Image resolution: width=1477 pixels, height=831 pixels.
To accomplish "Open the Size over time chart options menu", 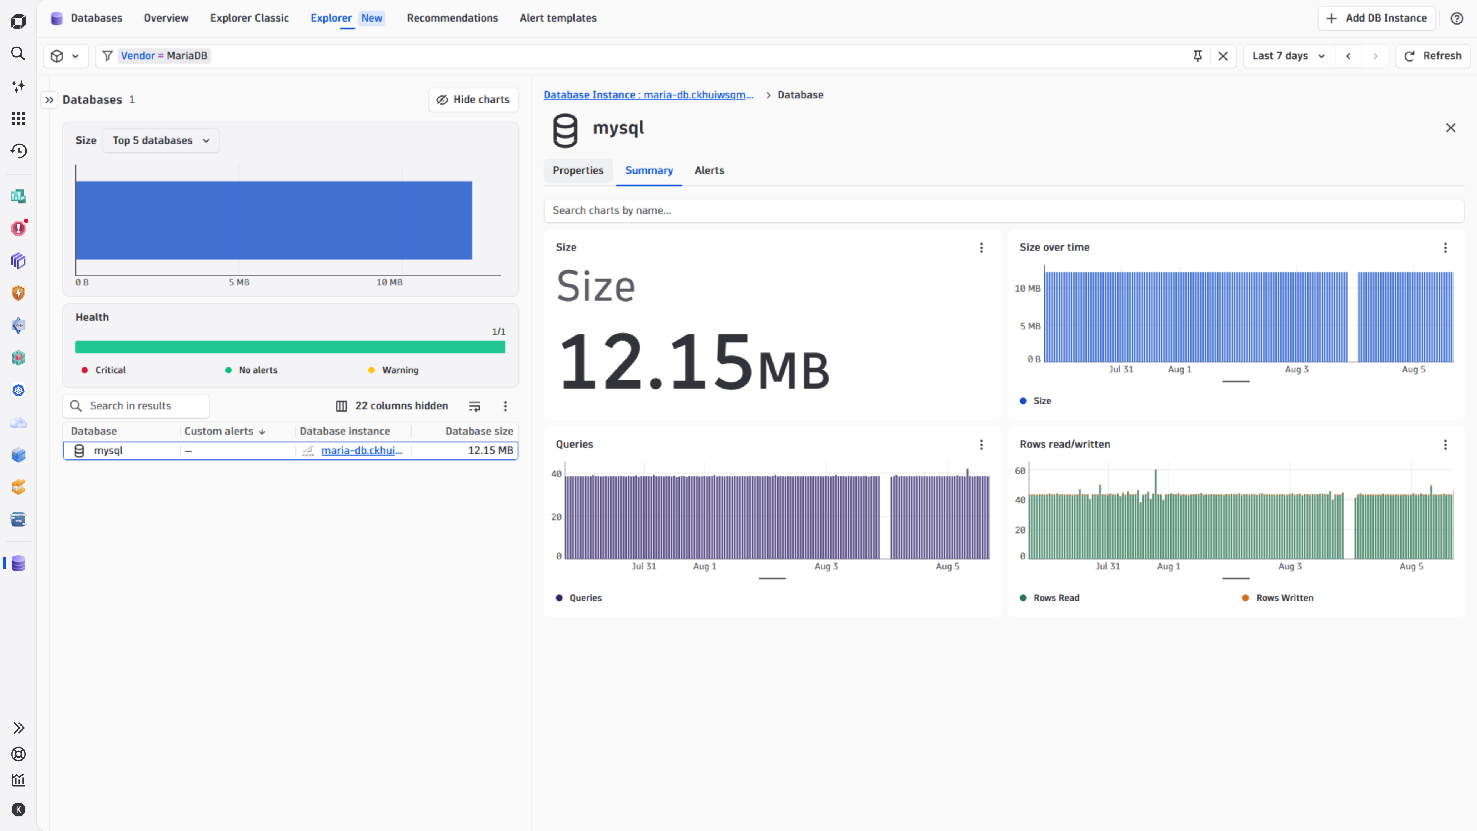I will 1445,247.
